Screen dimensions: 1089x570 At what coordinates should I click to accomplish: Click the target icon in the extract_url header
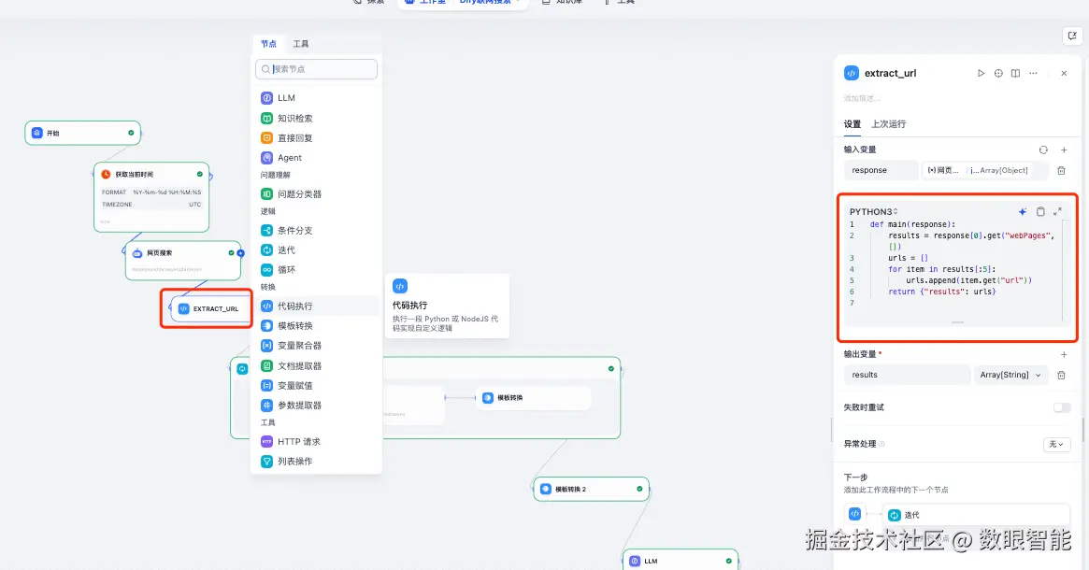tap(998, 73)
